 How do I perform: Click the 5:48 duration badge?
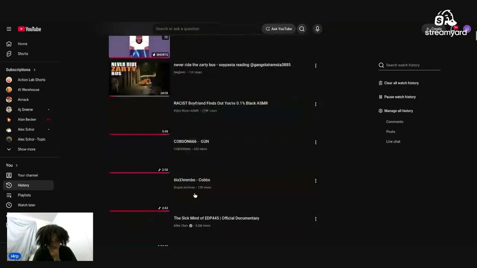tap(165, 131)
